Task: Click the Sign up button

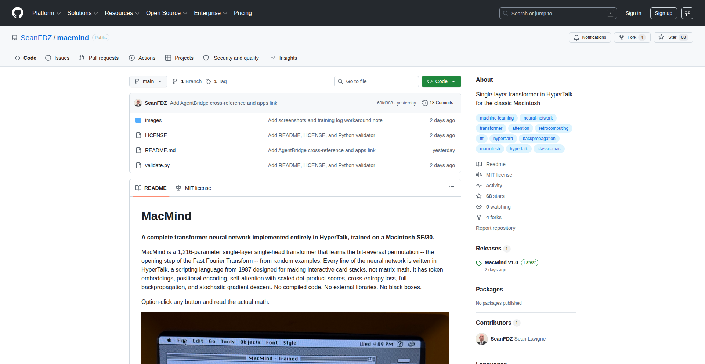Action: click(663, 13)
